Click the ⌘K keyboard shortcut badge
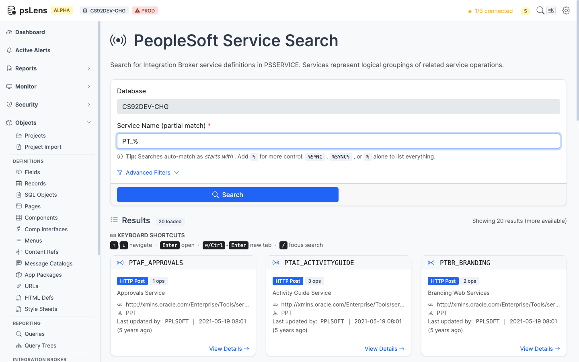This screenshot has width=579, height=362. pos(551,10)
